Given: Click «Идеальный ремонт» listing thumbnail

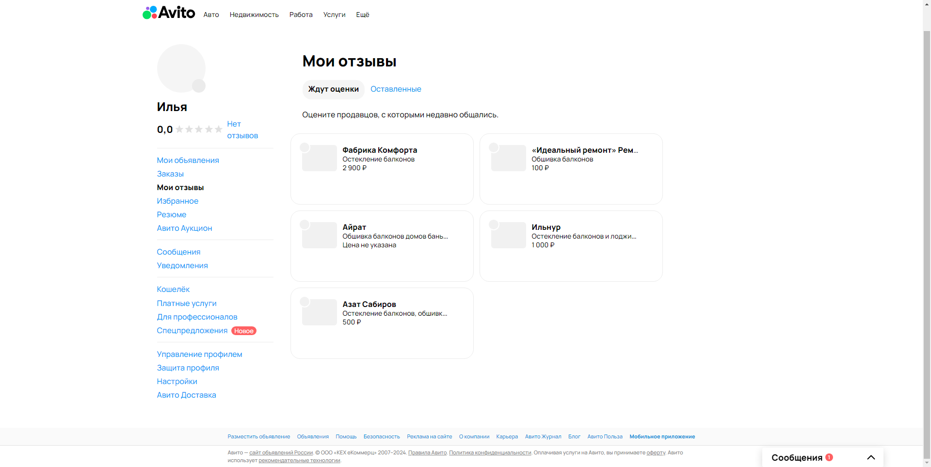Looking at the screenshot, I should coord(509,158).
